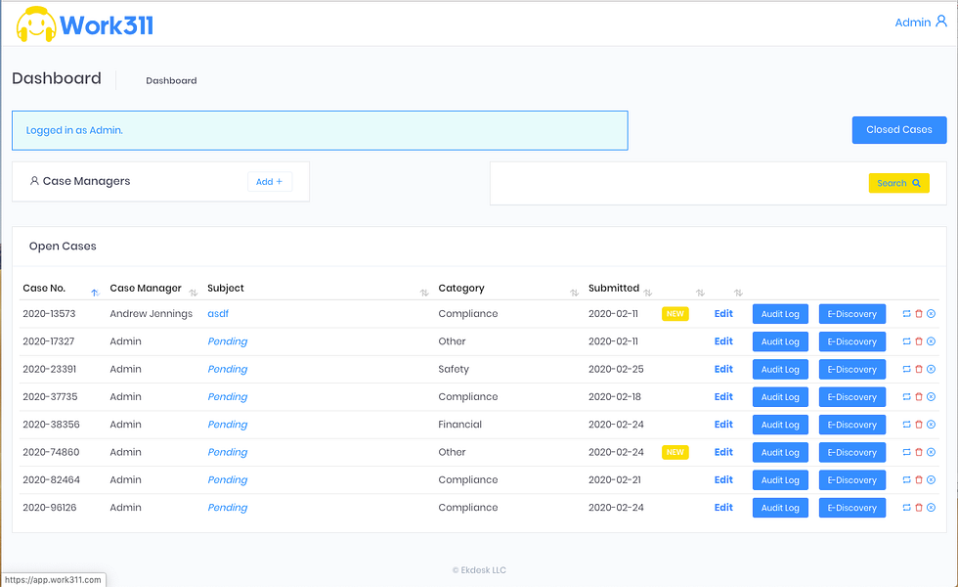Screen dimensions: 958x587
Task: Click the circled X icon for case 2020-23391
Action: tap(931, 369)
